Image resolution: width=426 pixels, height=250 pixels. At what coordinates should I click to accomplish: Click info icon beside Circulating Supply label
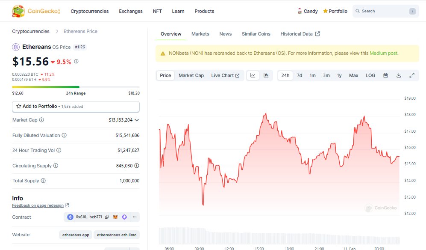coord(56,166)
